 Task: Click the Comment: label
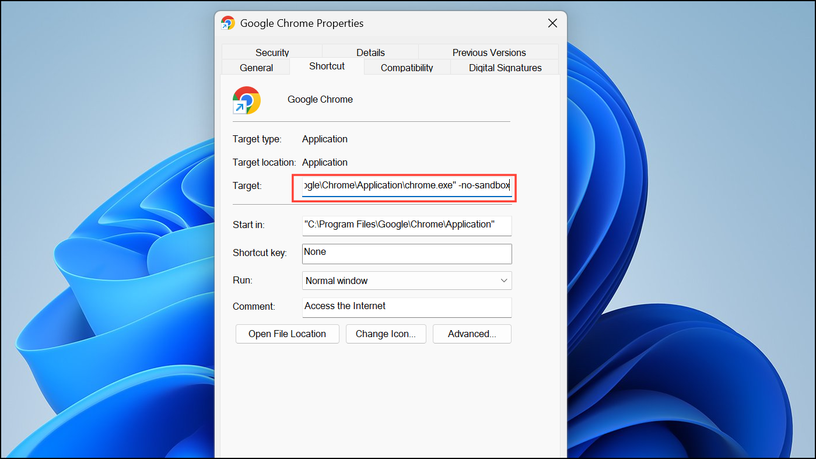click(x=254, y=306)
